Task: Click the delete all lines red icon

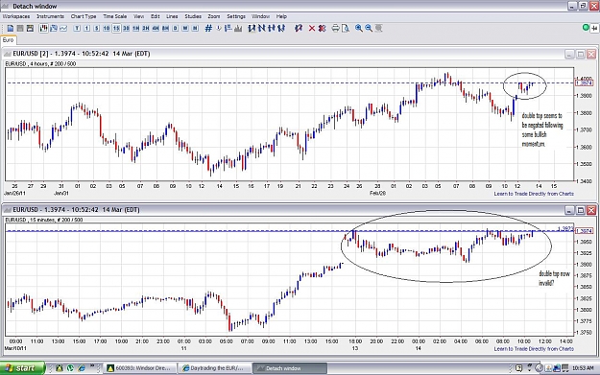Action: [x=322, y=28]
